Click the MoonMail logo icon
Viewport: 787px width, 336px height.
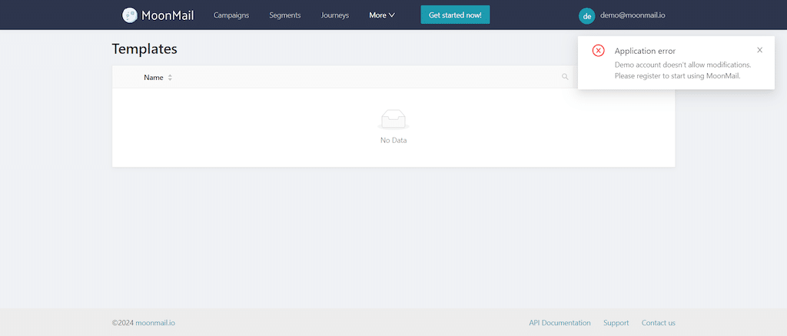pyautogui.click(x=130, y=15)
